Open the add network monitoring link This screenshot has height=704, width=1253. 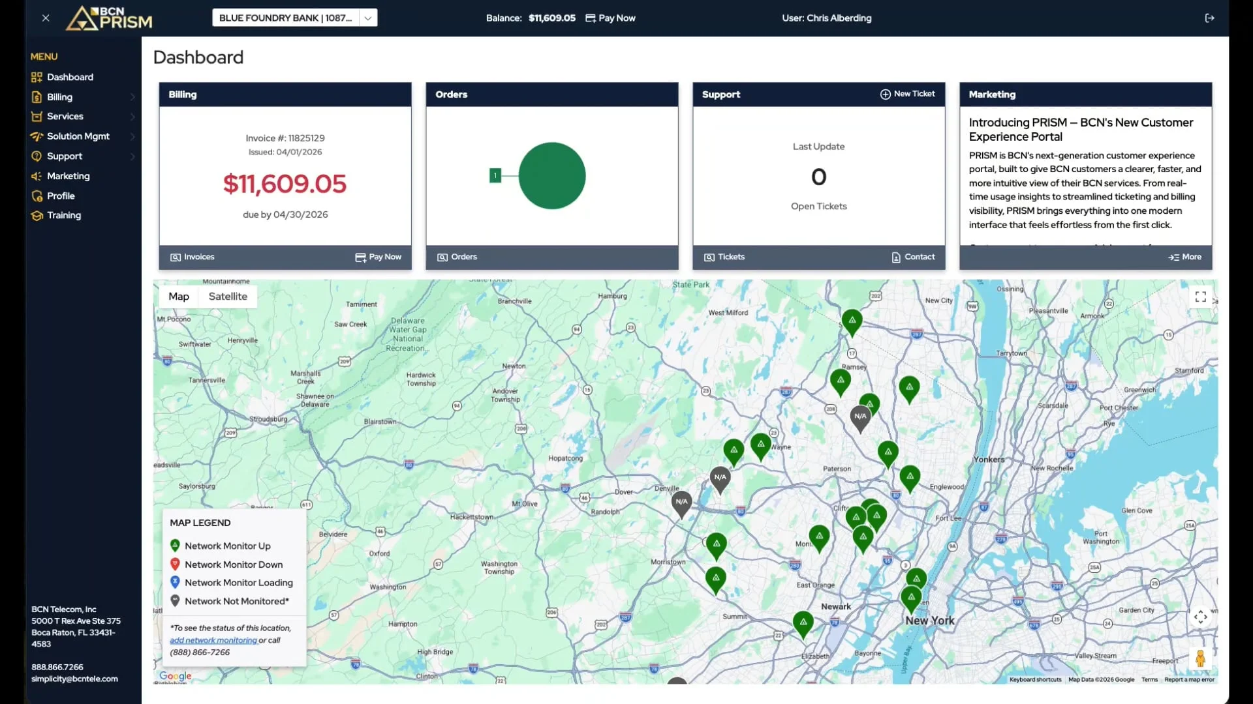[x=213, y=641]
